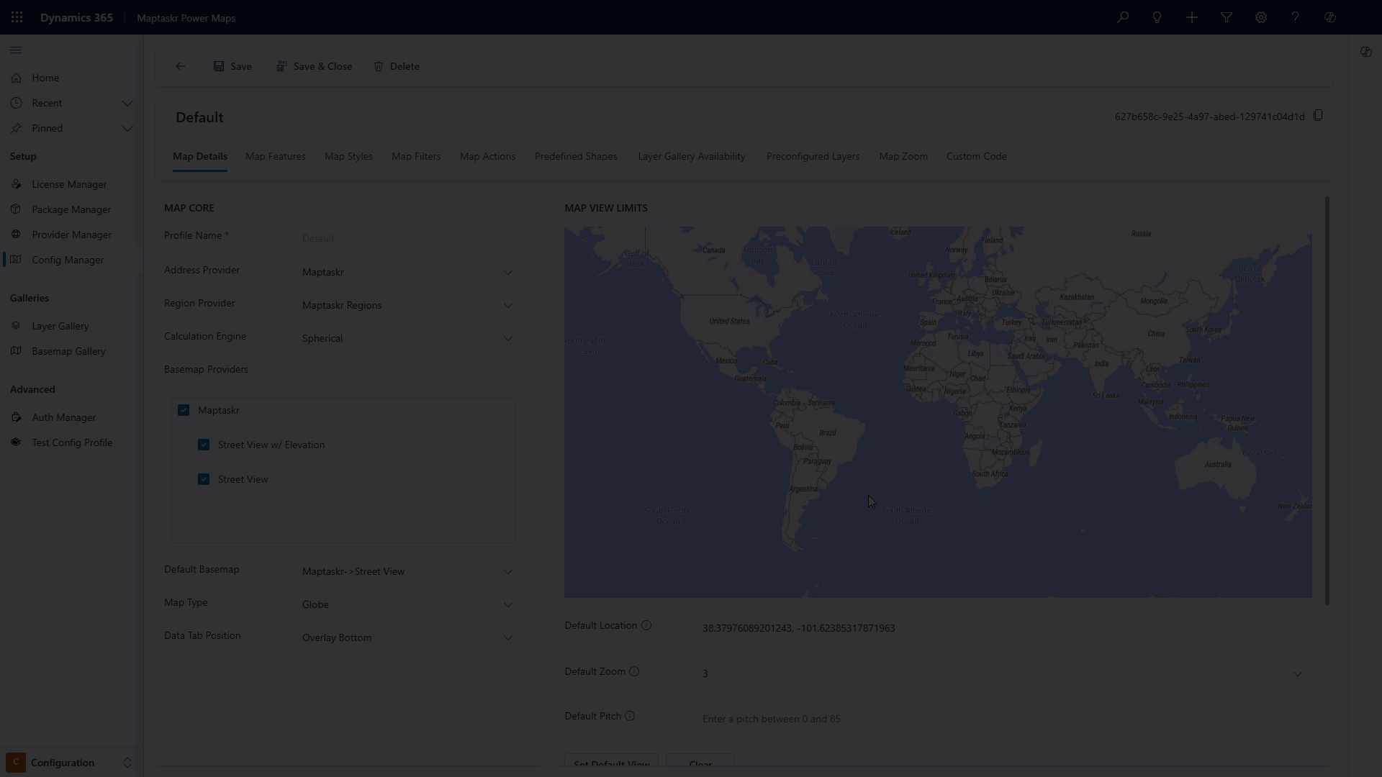The height and width of the screenshot is (777, 1382).
Task: Open the Preconfigured Layers tab
Action: 813,156
